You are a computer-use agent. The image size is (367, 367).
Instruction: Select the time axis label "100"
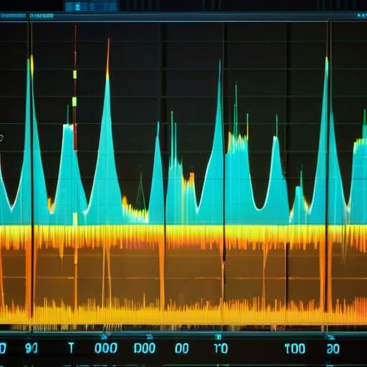[x=295, y=348]
